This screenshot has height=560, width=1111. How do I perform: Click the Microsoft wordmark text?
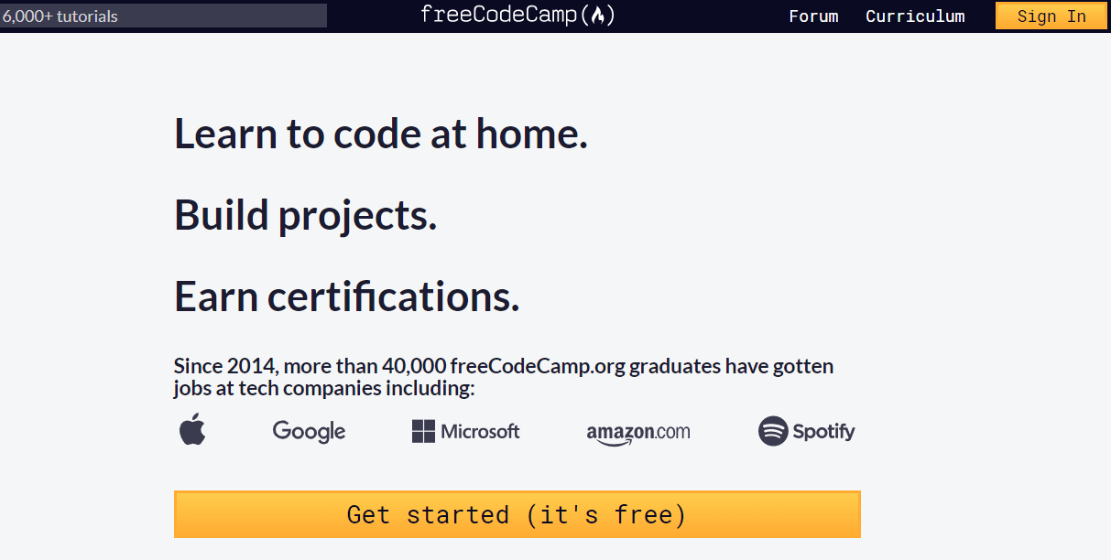(480, 431)
